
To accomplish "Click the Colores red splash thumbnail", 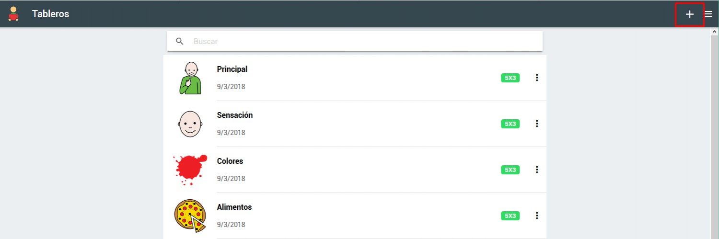I will point(190,170).
